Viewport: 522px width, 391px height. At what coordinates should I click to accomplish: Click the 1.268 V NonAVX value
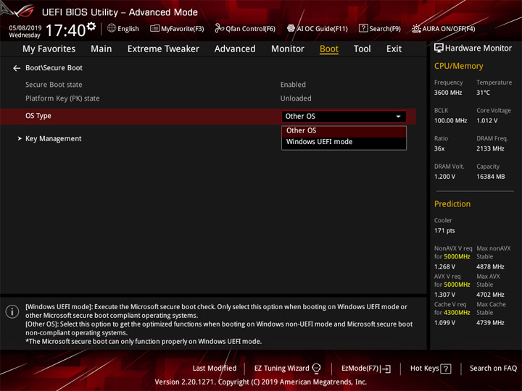click(444, 266)
